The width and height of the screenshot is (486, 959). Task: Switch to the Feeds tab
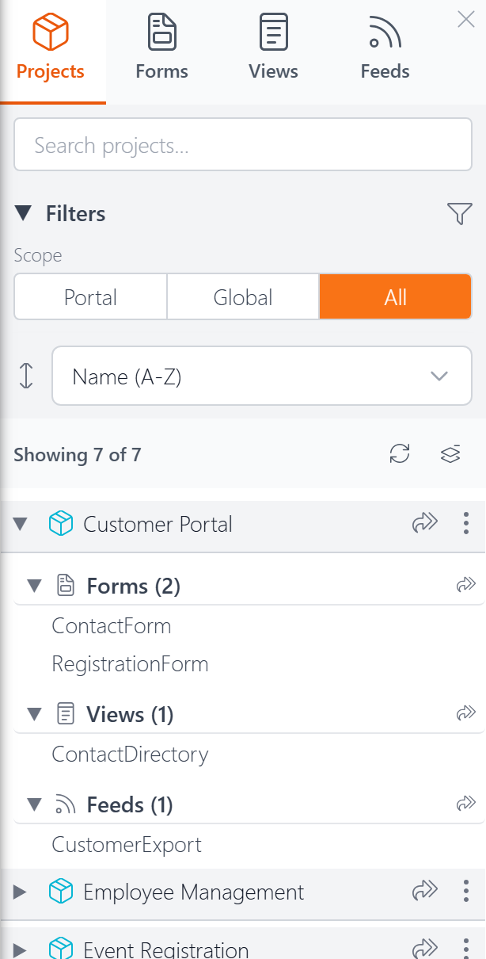click(385, 49)
